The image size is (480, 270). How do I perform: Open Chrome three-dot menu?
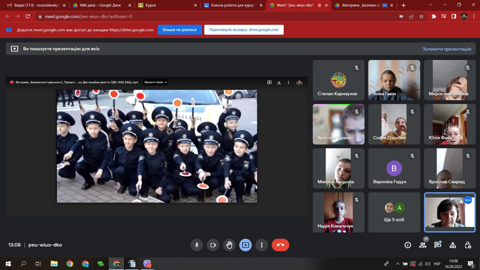pos(474,16)
